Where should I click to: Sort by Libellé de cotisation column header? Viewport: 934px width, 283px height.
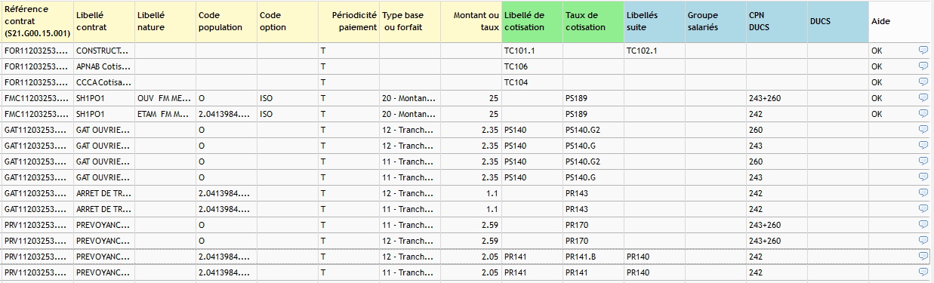pyautogui.click(x=532, y=21)
